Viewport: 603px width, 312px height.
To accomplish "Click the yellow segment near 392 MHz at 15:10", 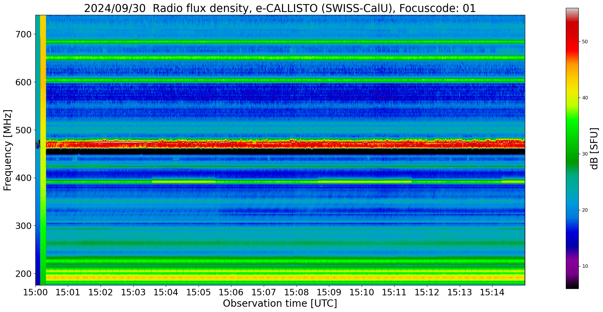I will tap(365, 182).
